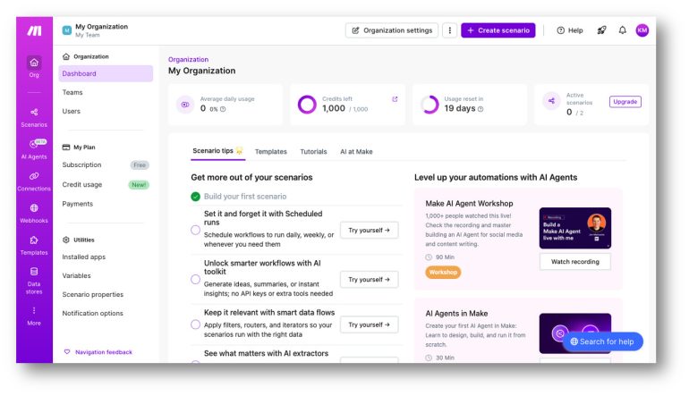Open the three-dot organization options menu

[x=449, y=30]
